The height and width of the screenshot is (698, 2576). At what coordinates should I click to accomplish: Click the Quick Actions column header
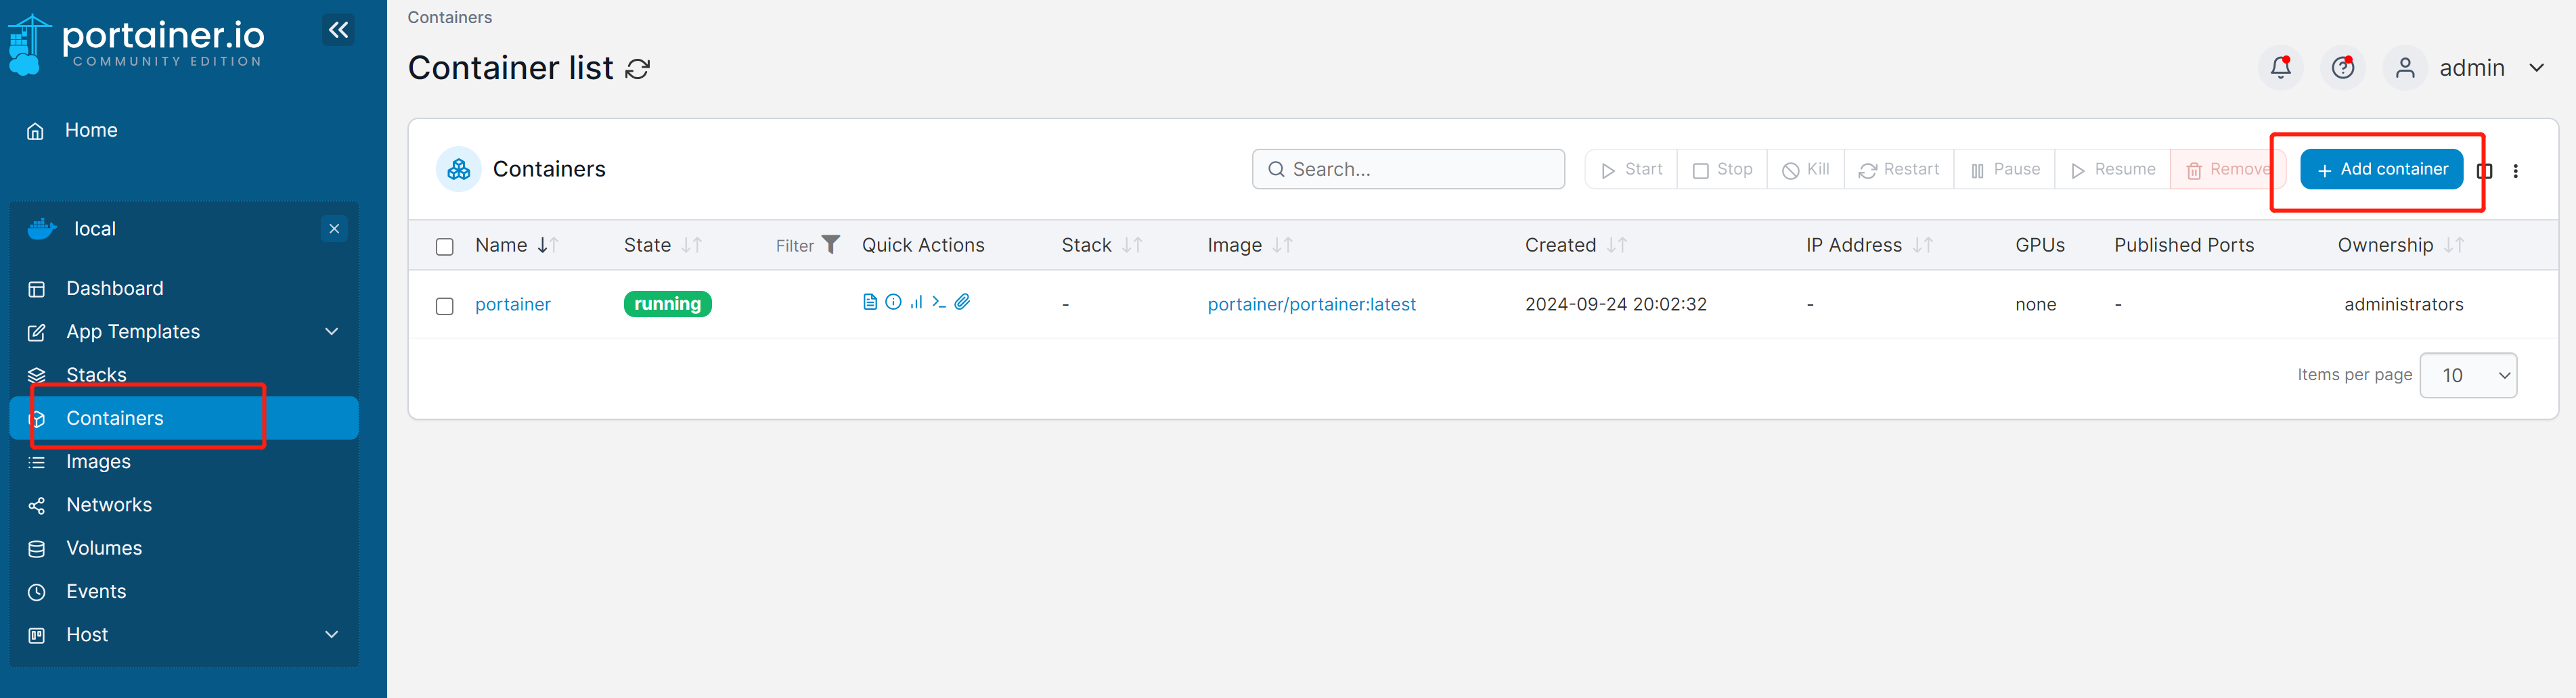(923, 245)
